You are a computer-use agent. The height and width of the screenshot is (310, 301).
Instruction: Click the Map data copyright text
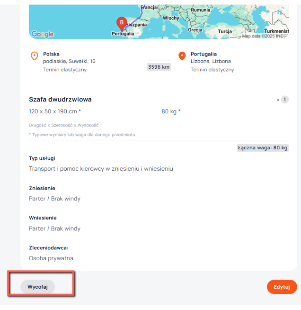pyautogui.click(x=265, y=36)
